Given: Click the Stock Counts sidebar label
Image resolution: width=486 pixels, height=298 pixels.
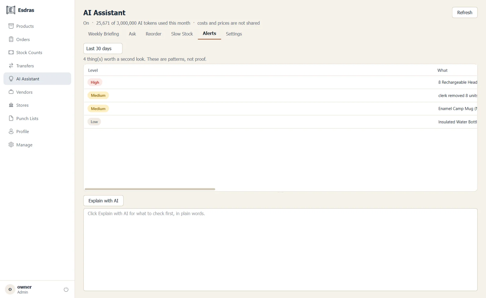Looking at the screenshot, I should point(29,52).
